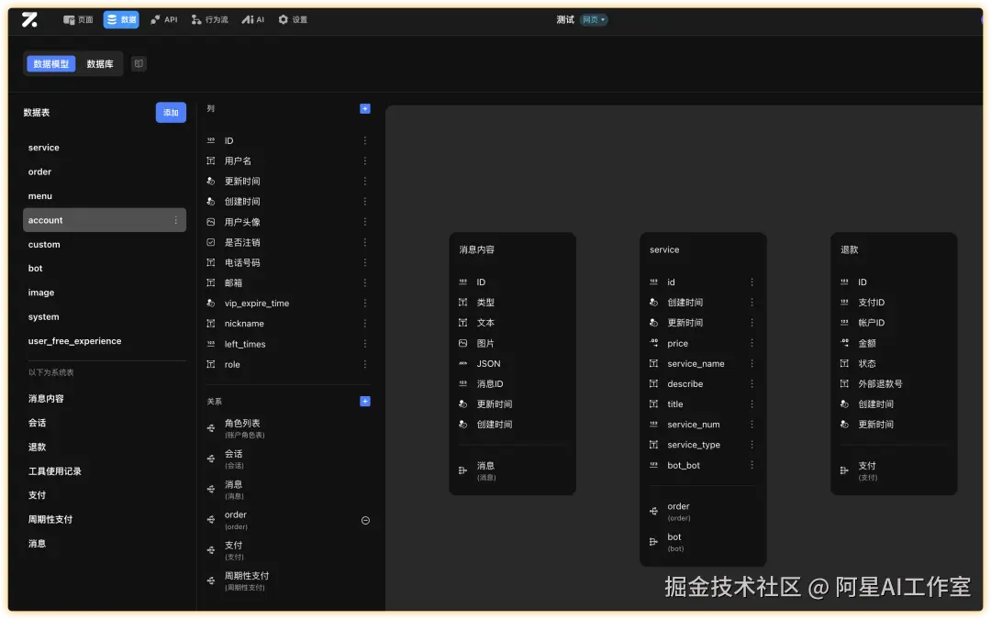Add a new relation with the plus icon
This screenshot has width=991, height=619.
pyautogui.click(x=365, y=401)
